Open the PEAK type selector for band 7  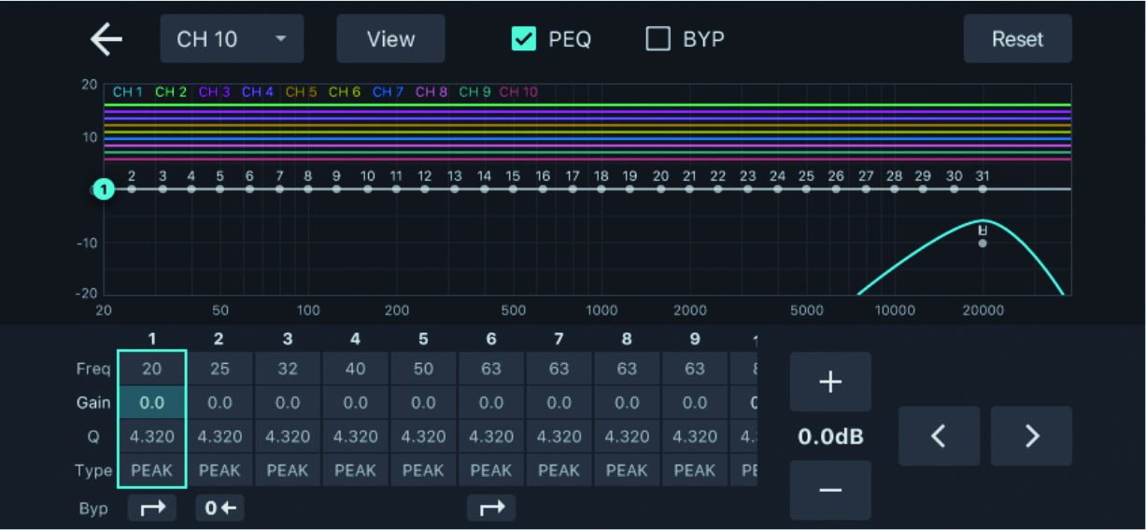pos(559,470)
